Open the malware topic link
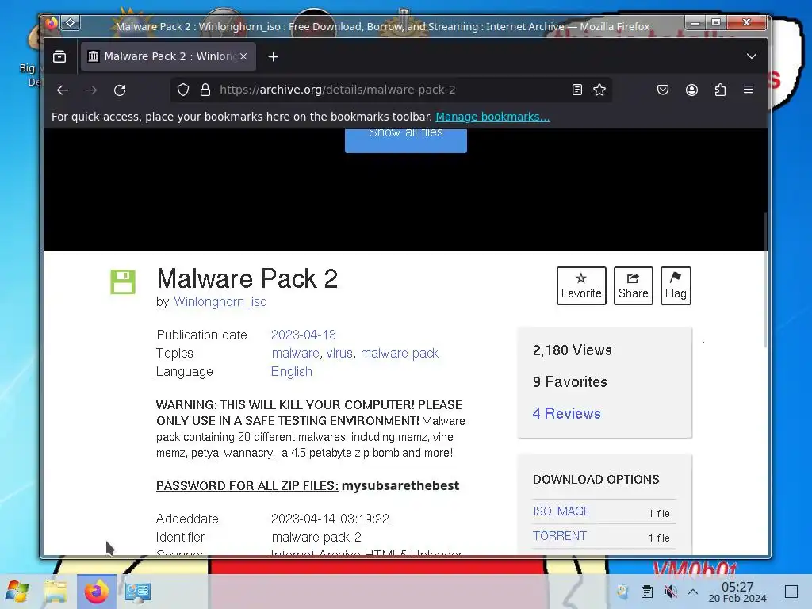The image size is (812, 609). click(x=295, y=353)
